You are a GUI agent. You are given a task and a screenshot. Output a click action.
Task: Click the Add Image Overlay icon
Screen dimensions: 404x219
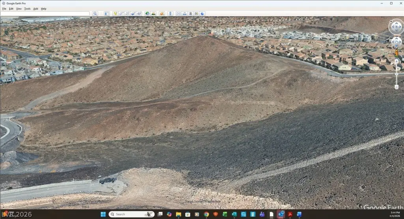pos(133,13)
